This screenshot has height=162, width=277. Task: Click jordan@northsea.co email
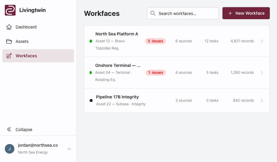point(38,145)
